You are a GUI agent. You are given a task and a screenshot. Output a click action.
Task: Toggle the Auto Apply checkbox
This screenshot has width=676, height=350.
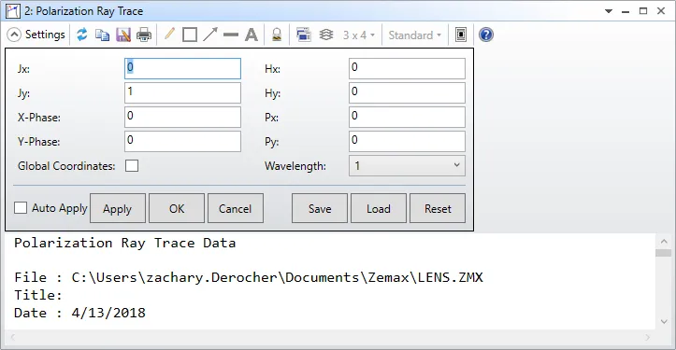[21, 208]
